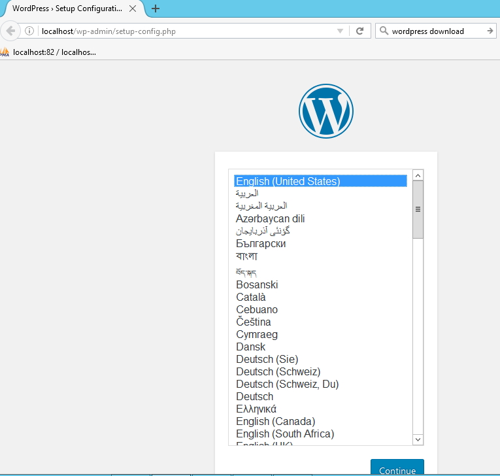Click the WordPress logo
Image resolution: width=500 pixels, height=476 pixels.
(326, 111)
